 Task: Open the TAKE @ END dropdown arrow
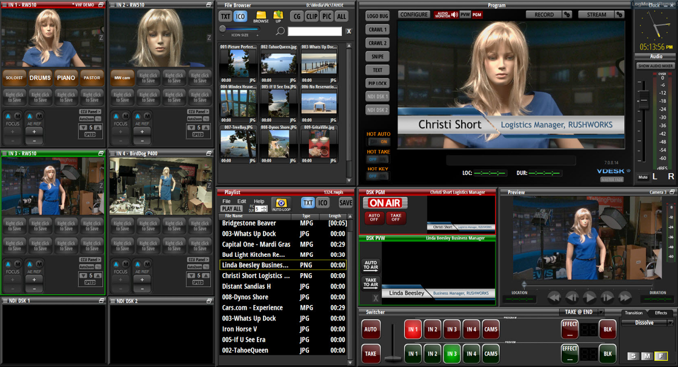coord(600,312)
